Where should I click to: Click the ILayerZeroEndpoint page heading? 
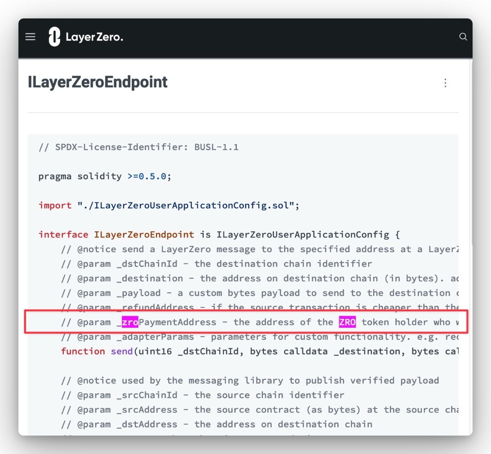(x=97, y=82)
